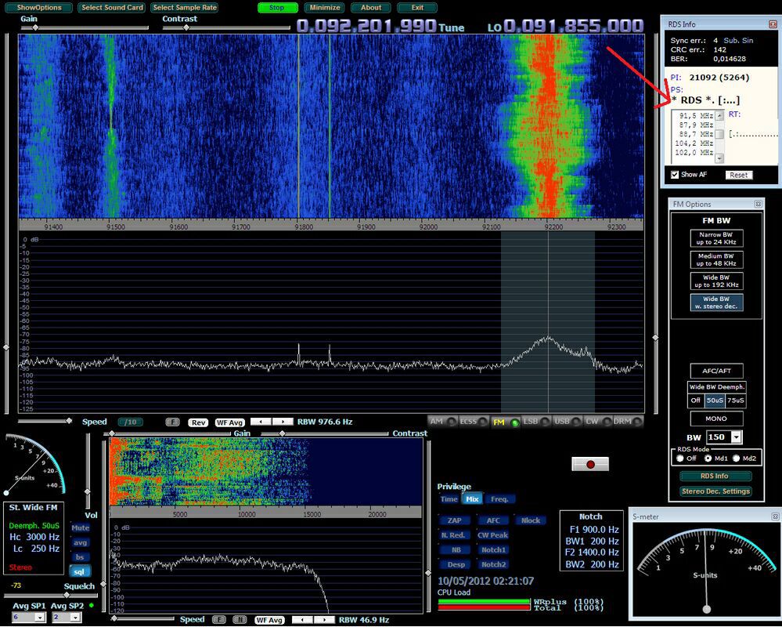Screen dimensions: 782x627
Task: Activate N. Red. noise reduction
Action: click(454, 535)
